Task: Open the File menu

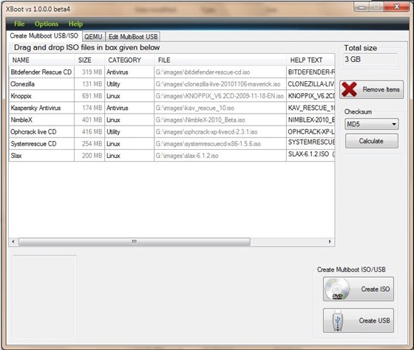Action: 19,24
